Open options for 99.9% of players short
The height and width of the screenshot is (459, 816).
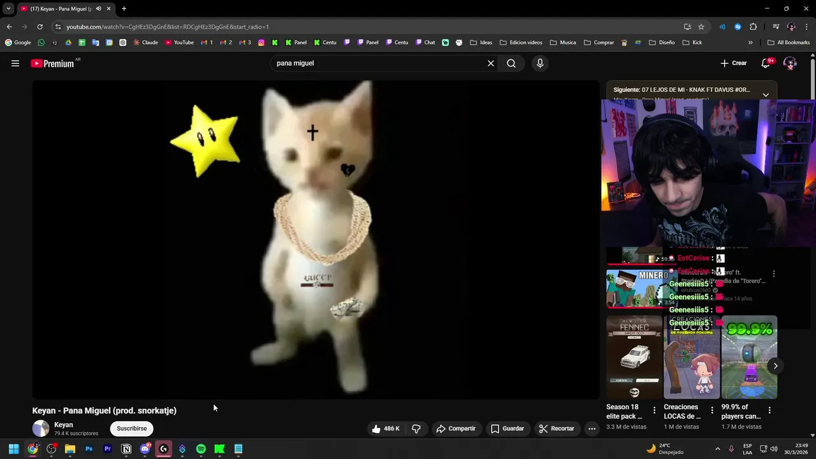click(x=769, y=411)
